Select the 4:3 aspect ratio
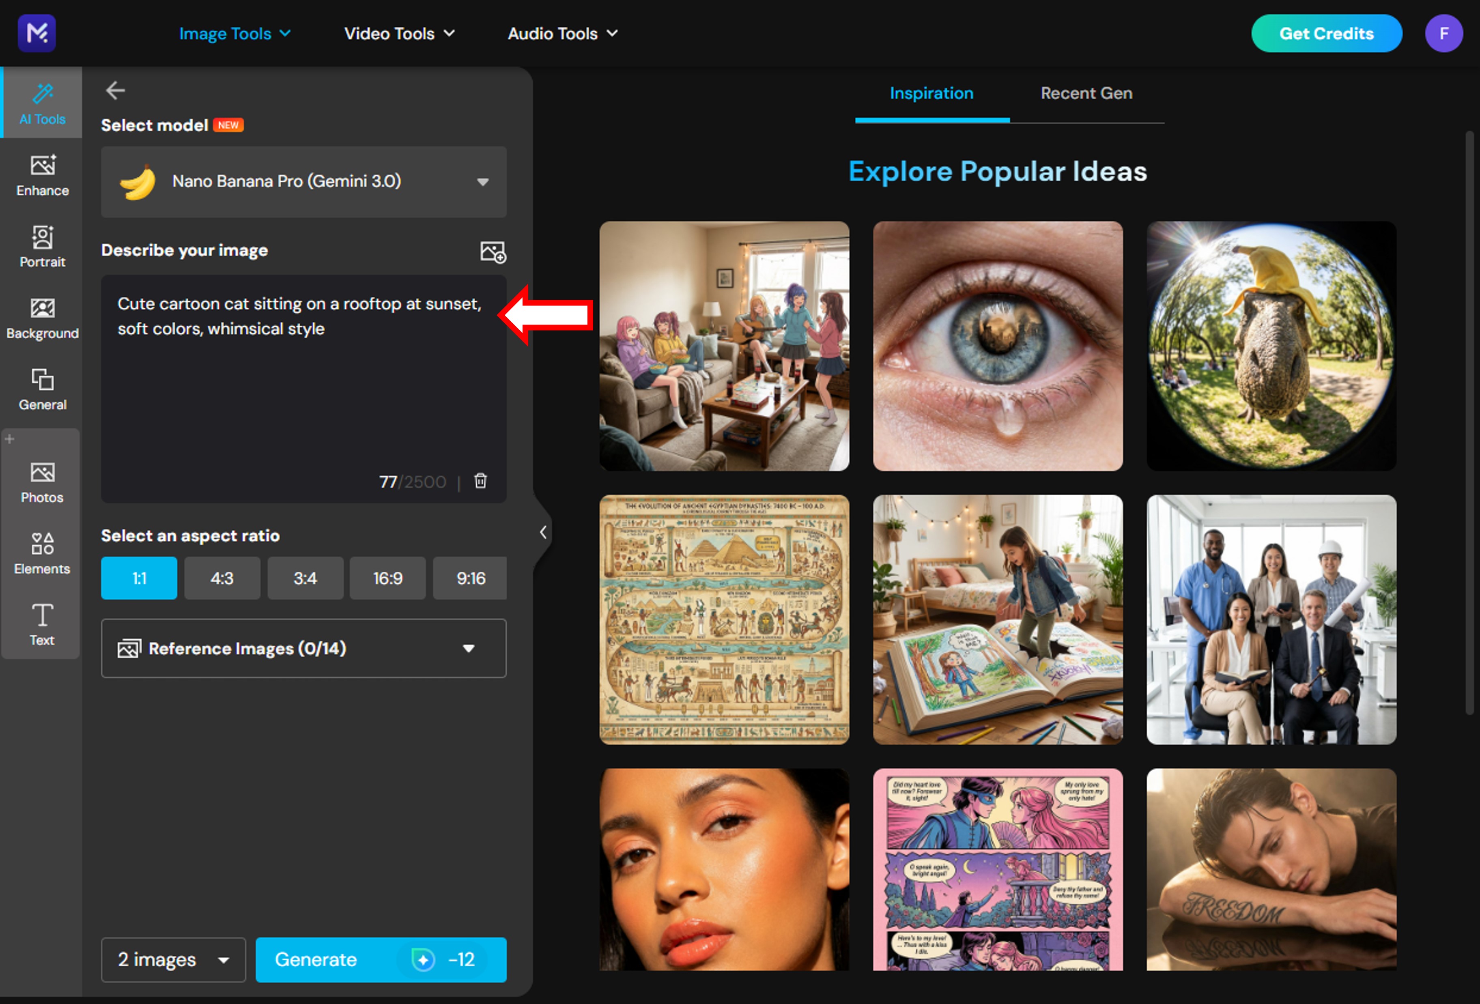The height and width of the screenshot is (1004, 1480). click(x=222, y=578)
